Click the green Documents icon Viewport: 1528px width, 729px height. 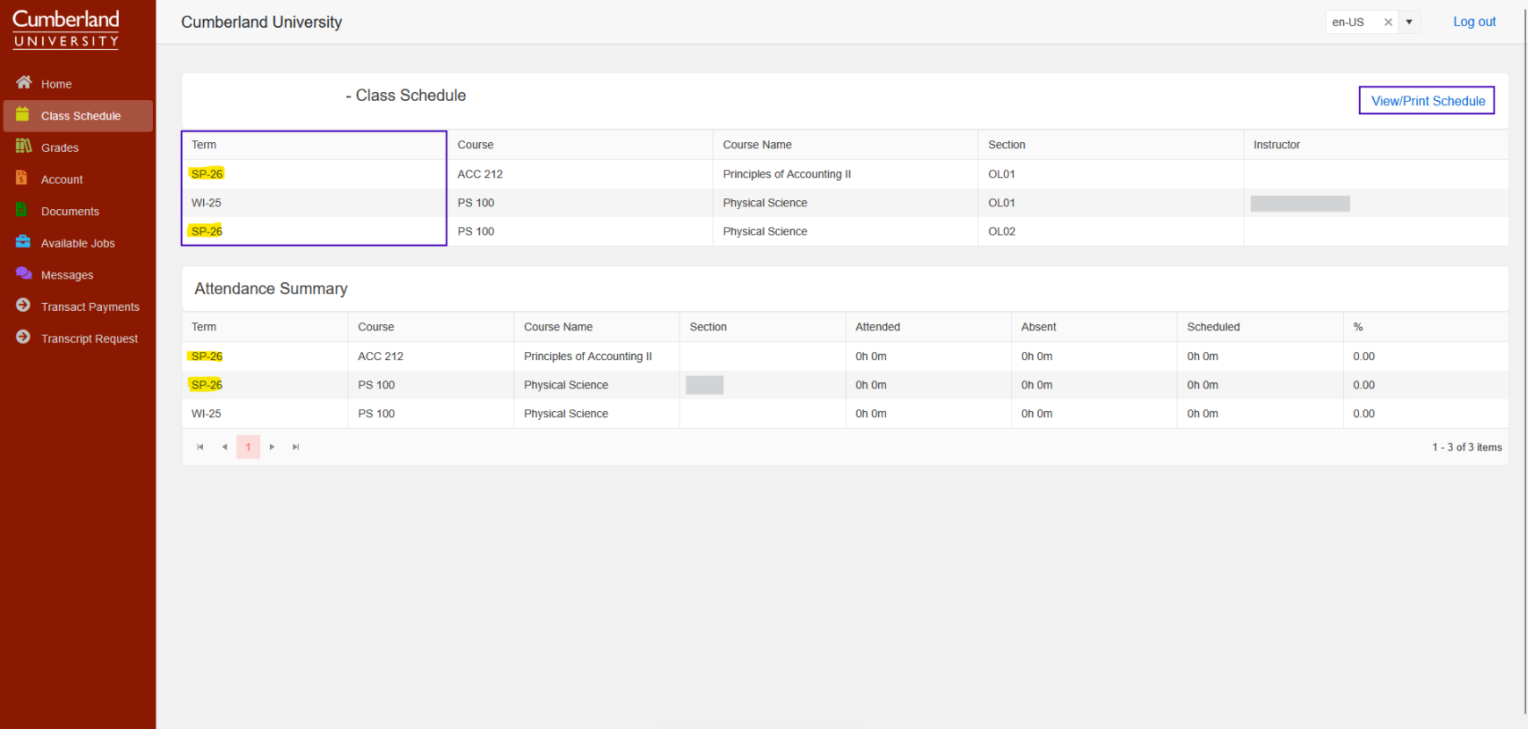click(x=21, y=210)
